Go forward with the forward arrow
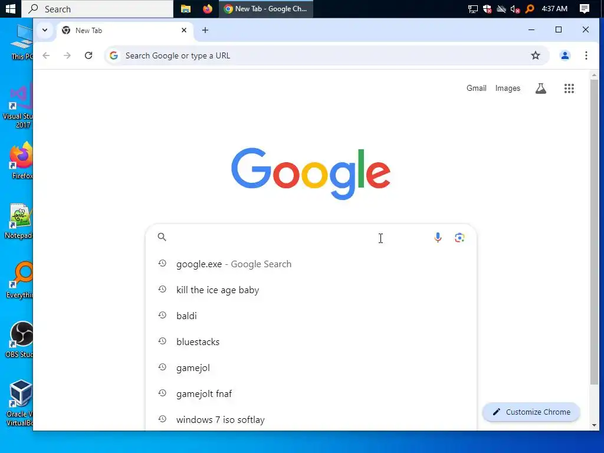 tap(67, 55)
